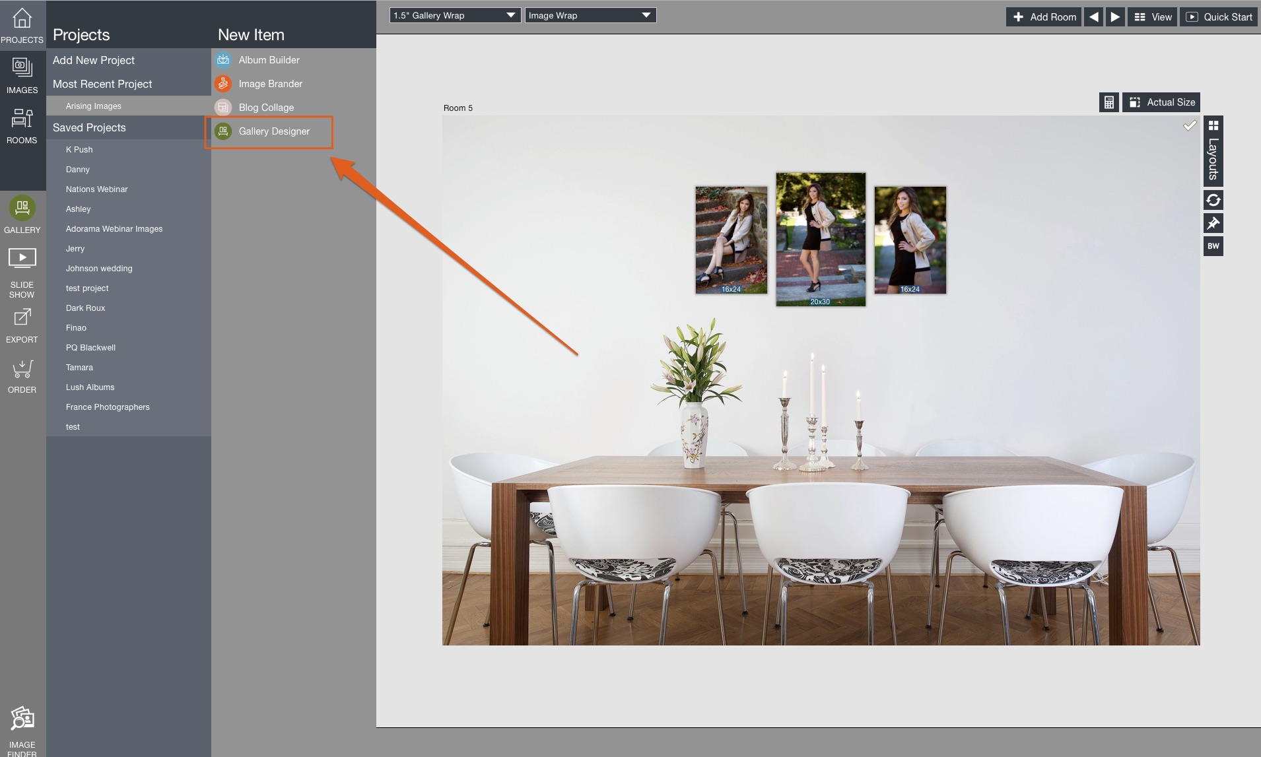Click Saved Projects header
Viewport: 1261px width, 757px height.
[128, 127]
